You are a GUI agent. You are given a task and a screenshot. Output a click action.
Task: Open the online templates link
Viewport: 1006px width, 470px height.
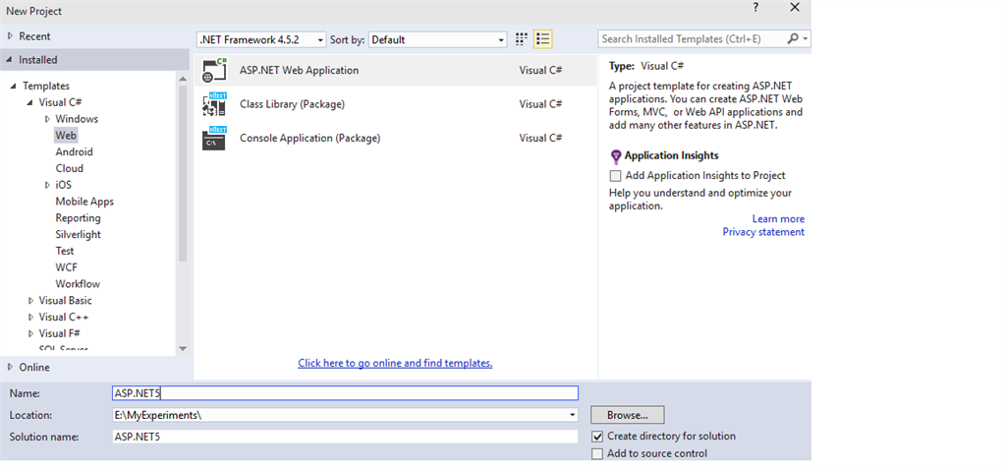coord(395,363)
